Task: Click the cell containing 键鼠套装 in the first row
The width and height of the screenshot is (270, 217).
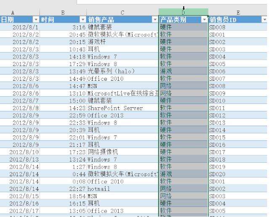Action: coord(122,27)
